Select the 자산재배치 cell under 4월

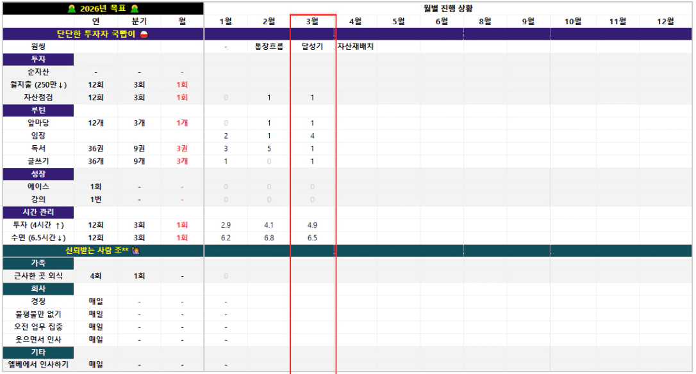point(356,47)
